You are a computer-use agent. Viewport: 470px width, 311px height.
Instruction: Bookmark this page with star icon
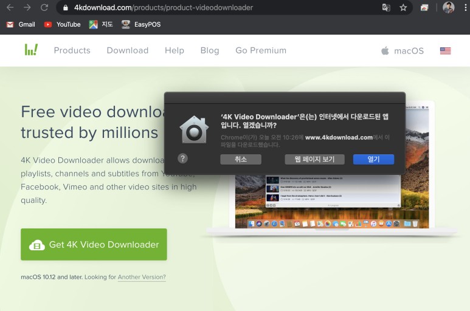coord(403,7)
